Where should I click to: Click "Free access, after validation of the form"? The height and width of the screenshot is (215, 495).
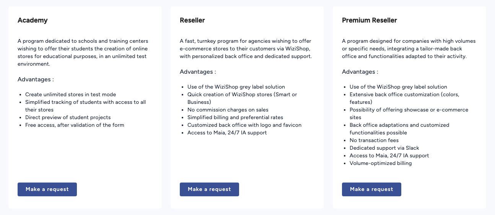pos(75,125)
